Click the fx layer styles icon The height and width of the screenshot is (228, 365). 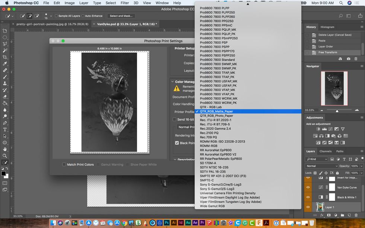[323, 215]
